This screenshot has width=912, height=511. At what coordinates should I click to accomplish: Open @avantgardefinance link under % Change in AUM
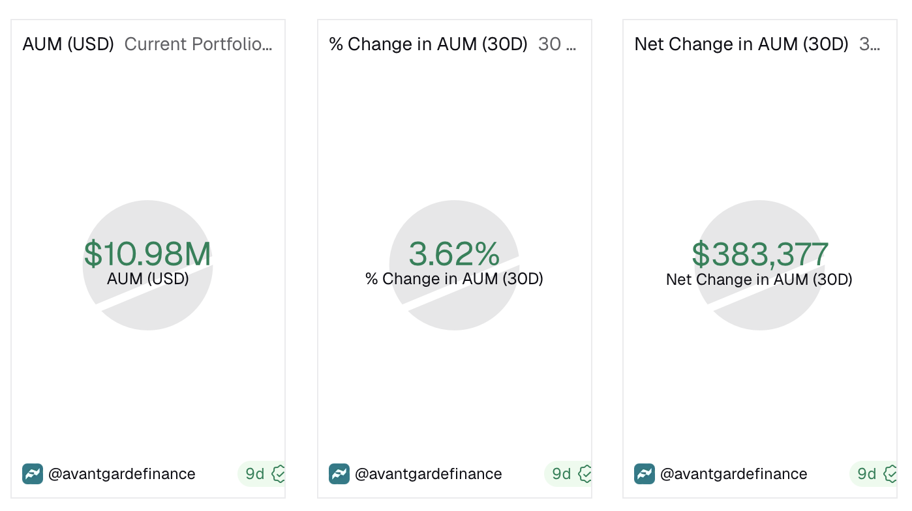pyautogui.click(x=428, y=474)
